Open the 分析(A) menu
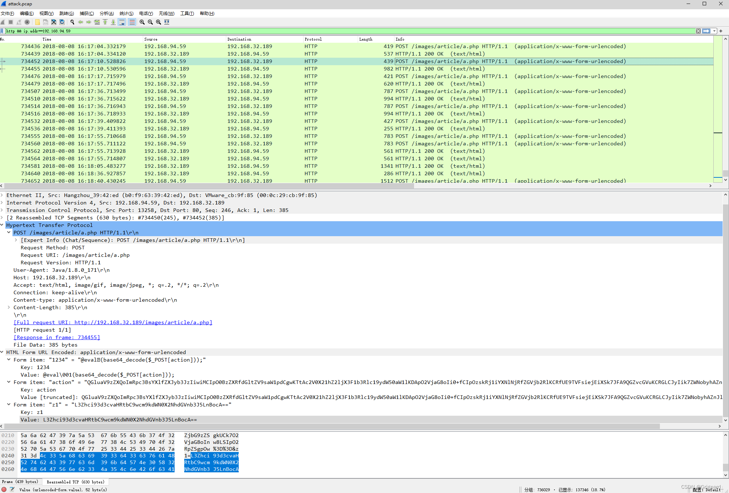Image resolution: width=729 pixels, height=493 pixels. 107,14
